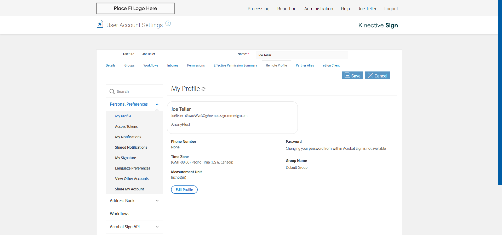Viewport: 502px width, 235px height.
Task: Click the refresh icon next to My Profile
Action: (x=203, y=89)
